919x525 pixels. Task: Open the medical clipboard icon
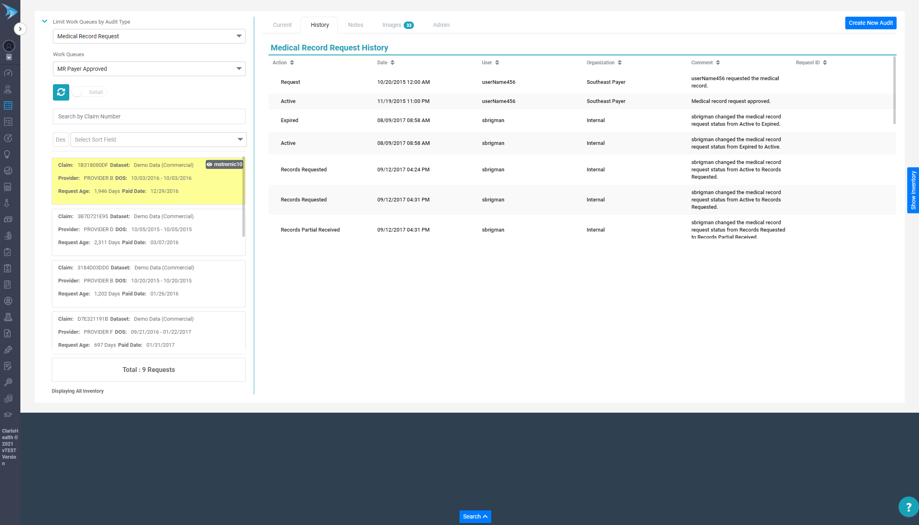coord(7,269)
